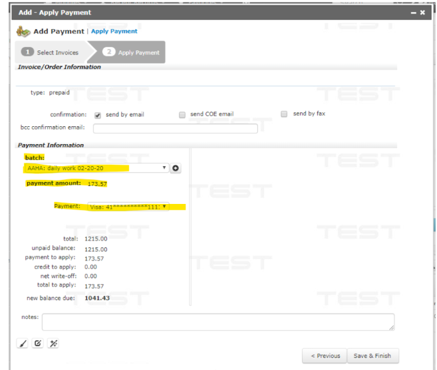437x370 pixels.
Task: Uncheck the send by email checkbox
Action: tap(98, 114)
